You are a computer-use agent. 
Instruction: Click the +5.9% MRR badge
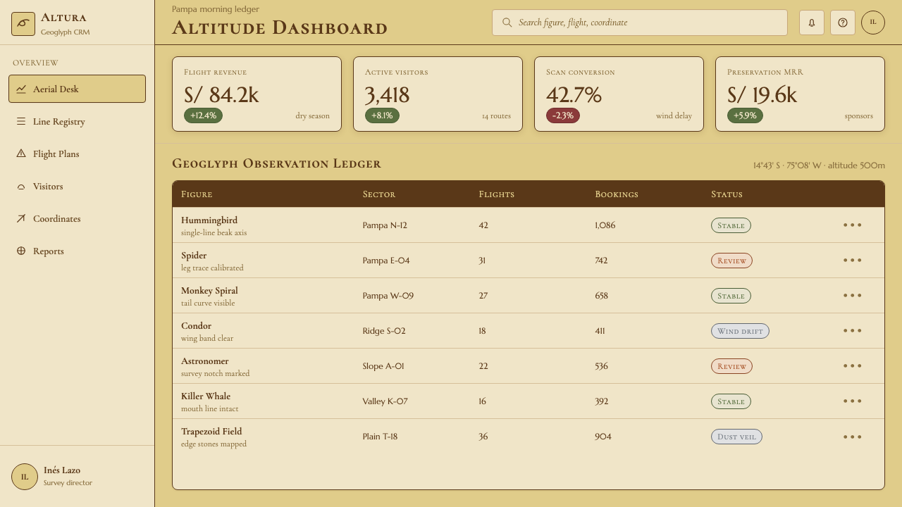coord(745,115)
